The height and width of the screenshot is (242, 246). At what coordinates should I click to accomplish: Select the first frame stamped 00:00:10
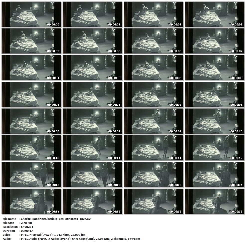tap(215, 121)
